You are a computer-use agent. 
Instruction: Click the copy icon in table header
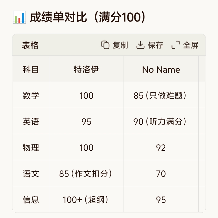click(x=105, y=45)
